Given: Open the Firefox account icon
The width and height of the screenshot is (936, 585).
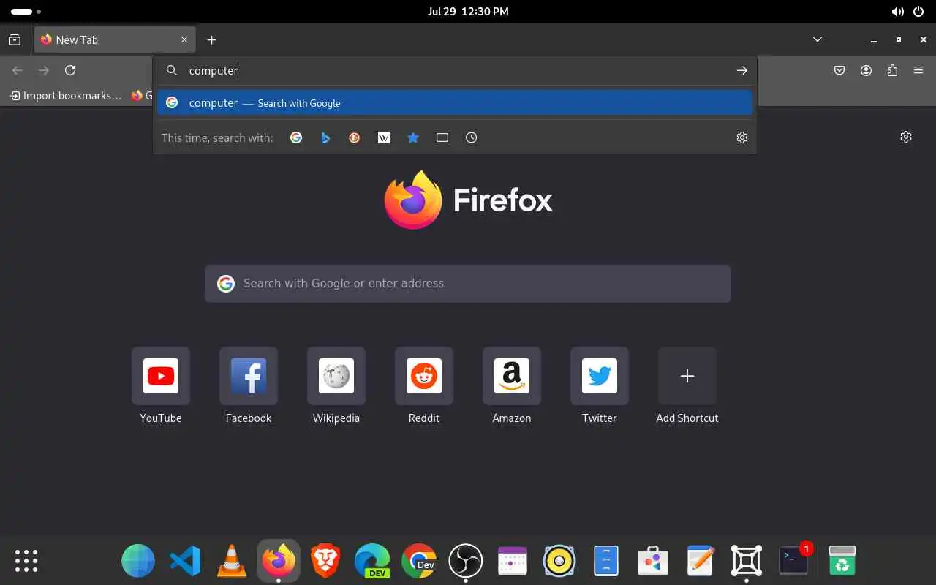Looking at the screenshot, I should tap(866, 70).
